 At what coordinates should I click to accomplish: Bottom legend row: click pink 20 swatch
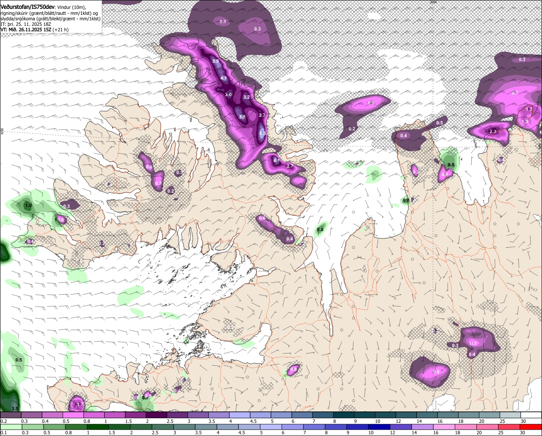[488, 427]
